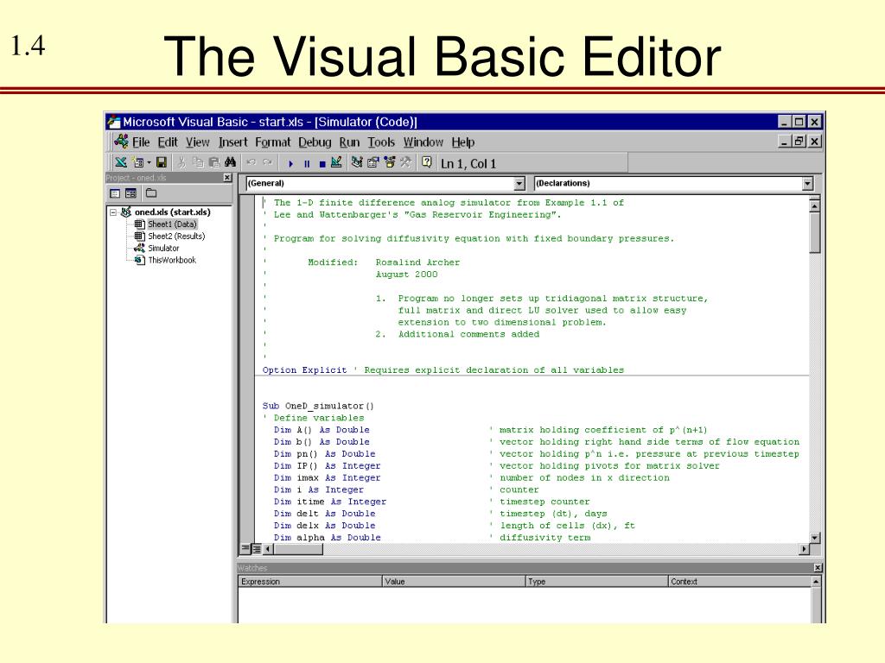This screenshot has height=663, width=885.
Task: Open the Object Browser from the toolbar
Action: [389, 162]
